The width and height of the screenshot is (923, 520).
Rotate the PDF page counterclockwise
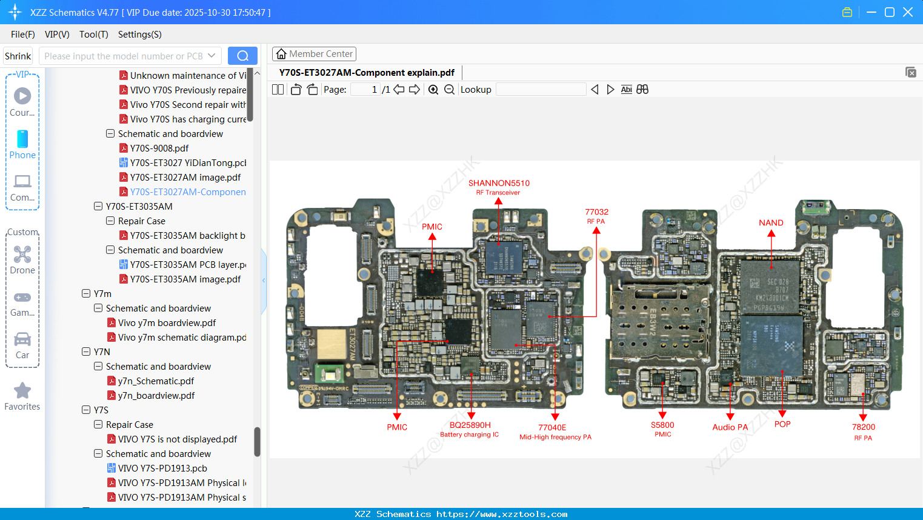click(x=295, y=89)
